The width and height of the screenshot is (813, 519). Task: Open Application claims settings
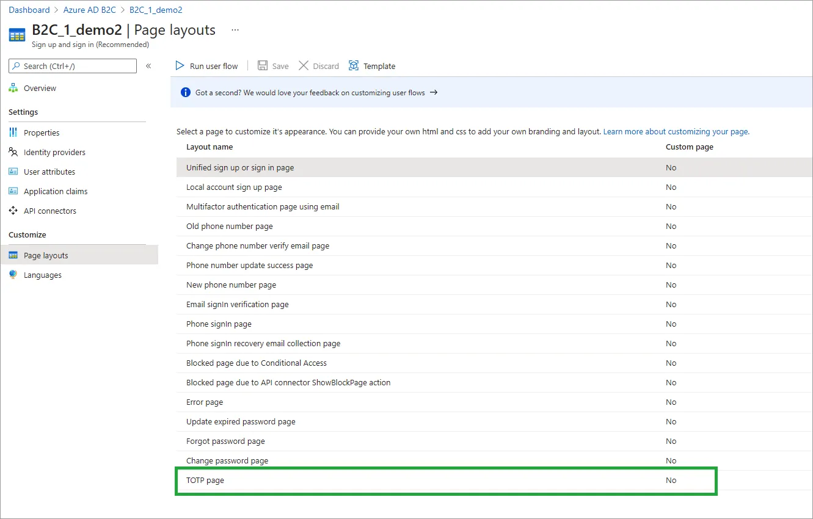56,191
